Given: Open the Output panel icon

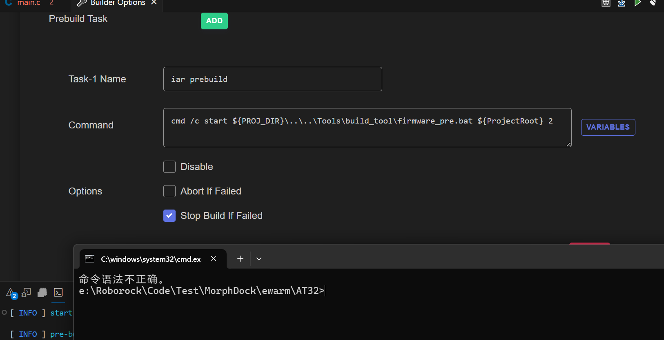Looking at the screenshot, I should click(x=42, y=293).
